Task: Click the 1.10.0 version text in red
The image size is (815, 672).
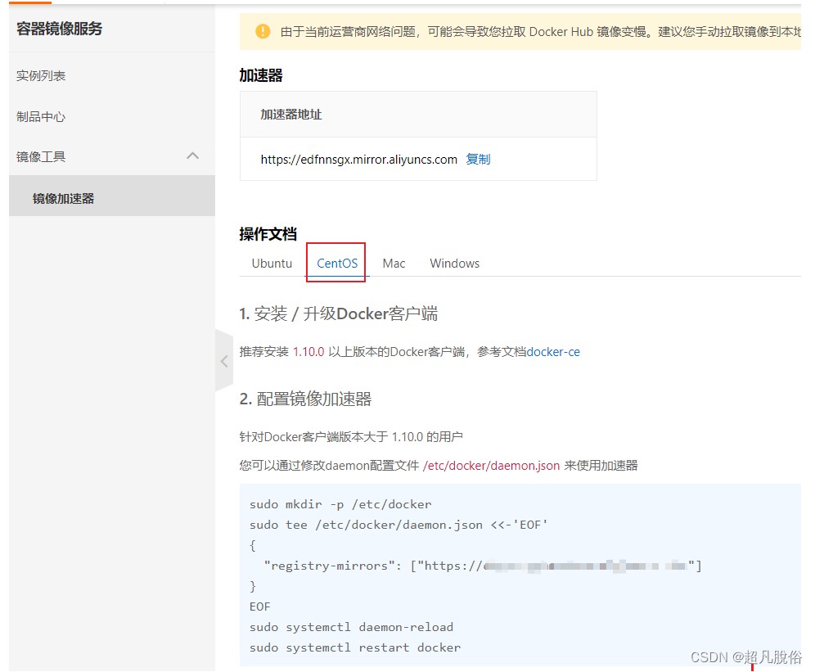Action: point(308,352)
